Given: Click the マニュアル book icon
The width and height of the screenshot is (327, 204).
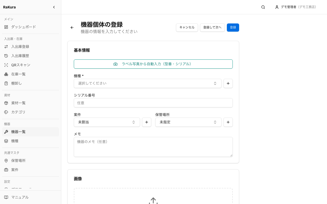Looking at the screenshot, I should (x=6, y=197).
